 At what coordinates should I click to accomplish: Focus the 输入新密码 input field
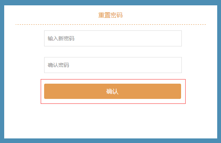click(113, 38)
